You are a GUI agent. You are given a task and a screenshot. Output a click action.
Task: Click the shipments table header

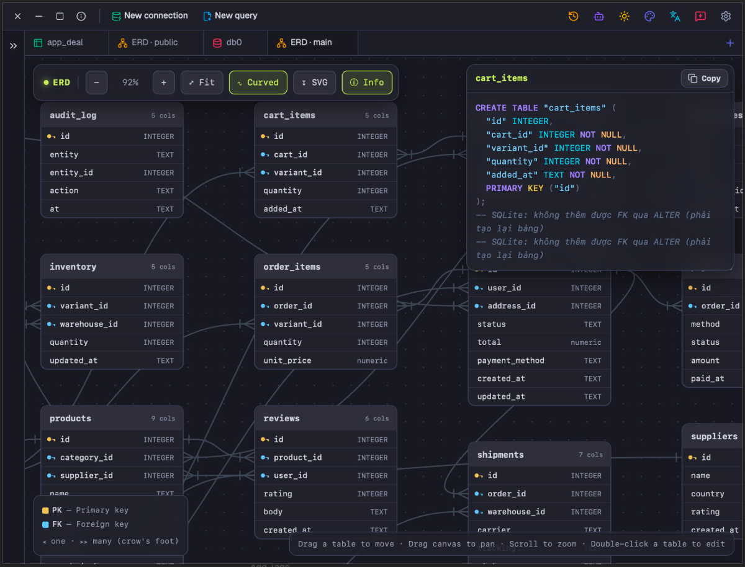pos(540,455)
